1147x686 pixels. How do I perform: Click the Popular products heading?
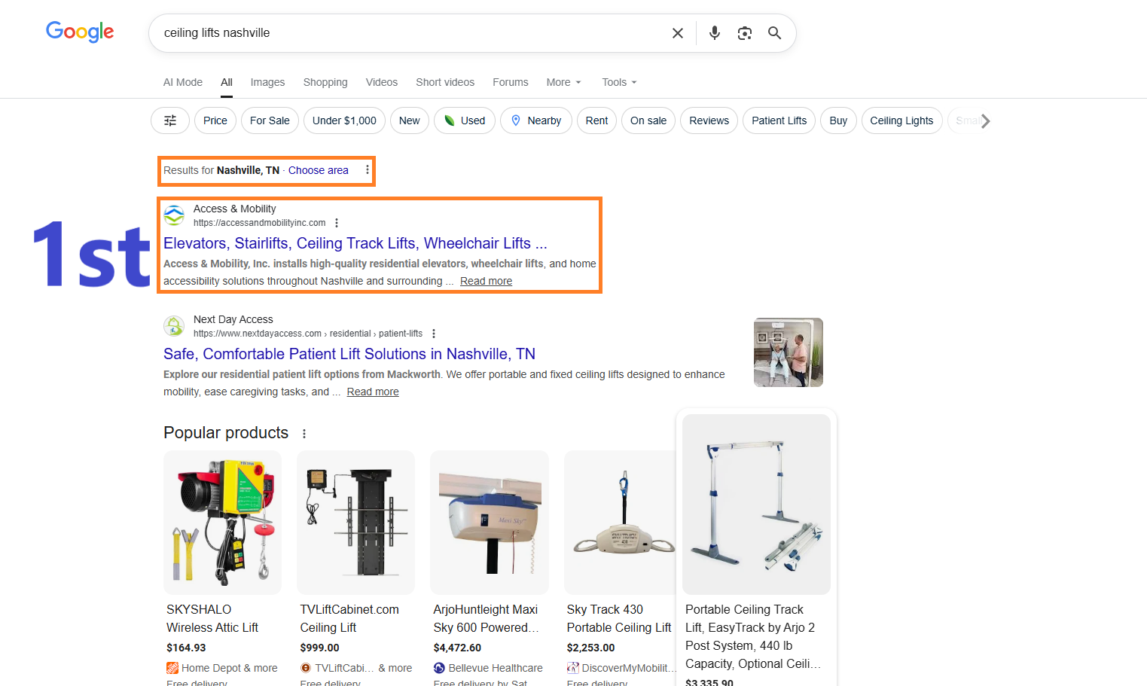click(x=226, y=433)
